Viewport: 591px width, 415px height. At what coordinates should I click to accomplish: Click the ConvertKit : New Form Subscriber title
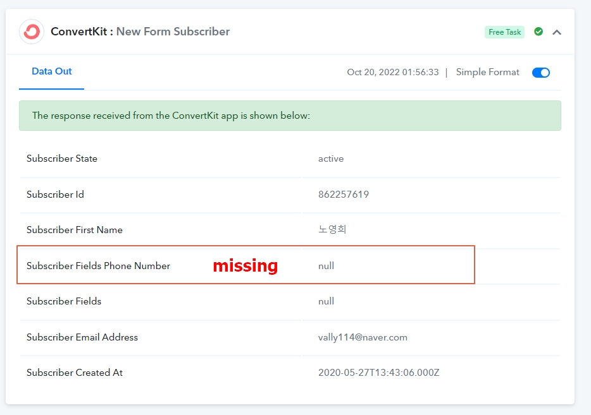(140, 32)
